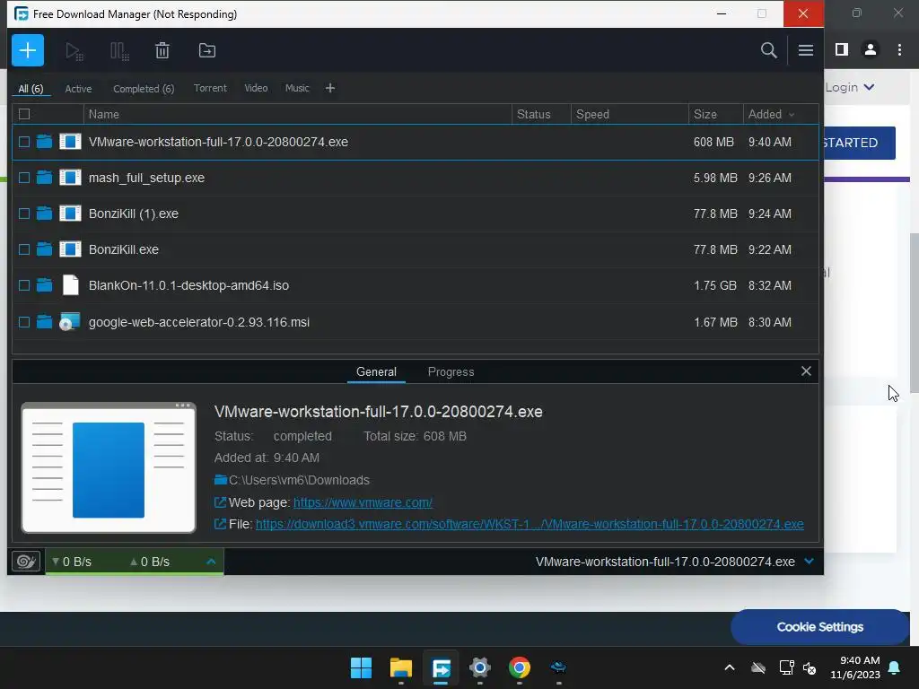Image resolution: width=919 pixels, height=689 pixels.
Task: Check the BonziKill (1).exe checkbox
Action: coord(24,214)
